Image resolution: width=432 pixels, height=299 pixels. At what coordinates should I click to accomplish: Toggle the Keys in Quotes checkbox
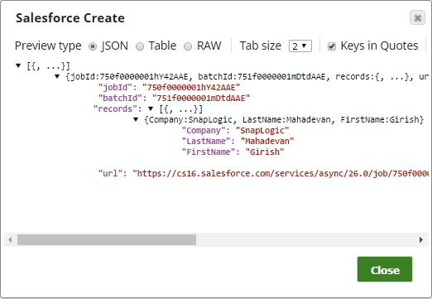coord(332,46)
